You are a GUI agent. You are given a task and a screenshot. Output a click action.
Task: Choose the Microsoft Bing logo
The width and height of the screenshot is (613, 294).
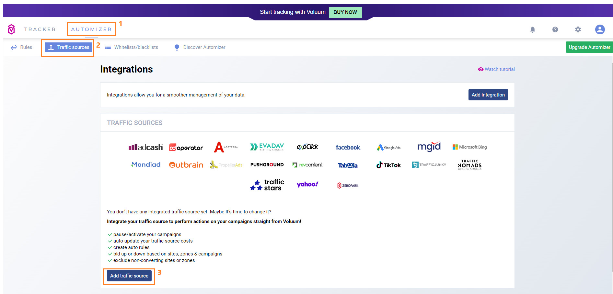469,147
